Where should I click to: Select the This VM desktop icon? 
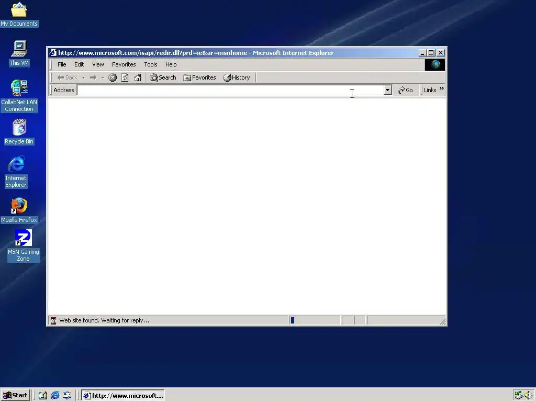[19, 53]
